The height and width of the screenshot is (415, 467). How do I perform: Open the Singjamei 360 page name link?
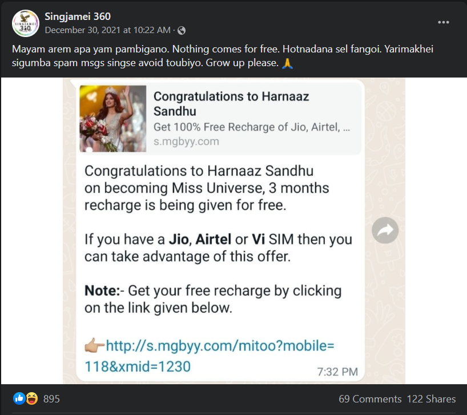tap(78, 17)
